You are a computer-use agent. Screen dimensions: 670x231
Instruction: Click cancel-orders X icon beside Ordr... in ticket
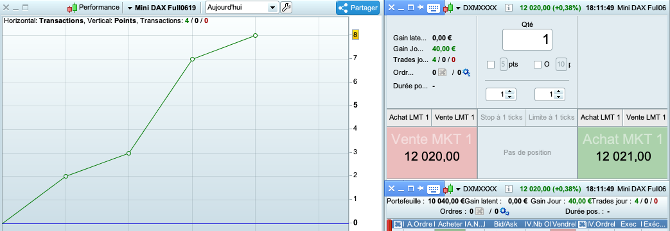pyautogui.click(x=442, y=72)
